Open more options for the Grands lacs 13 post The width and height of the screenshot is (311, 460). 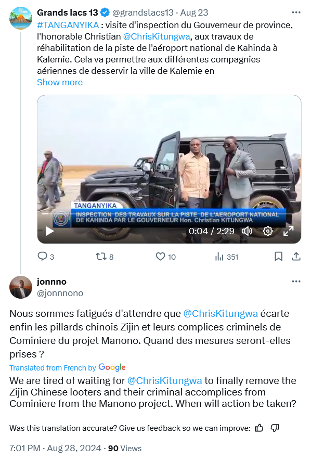pos(296,12)
